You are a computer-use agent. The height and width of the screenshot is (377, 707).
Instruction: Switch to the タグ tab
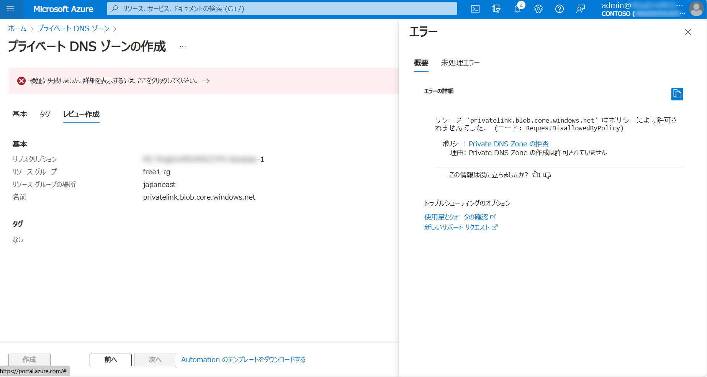click(45, 114)
